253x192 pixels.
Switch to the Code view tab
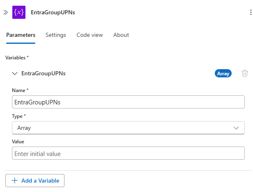[90, 35]
